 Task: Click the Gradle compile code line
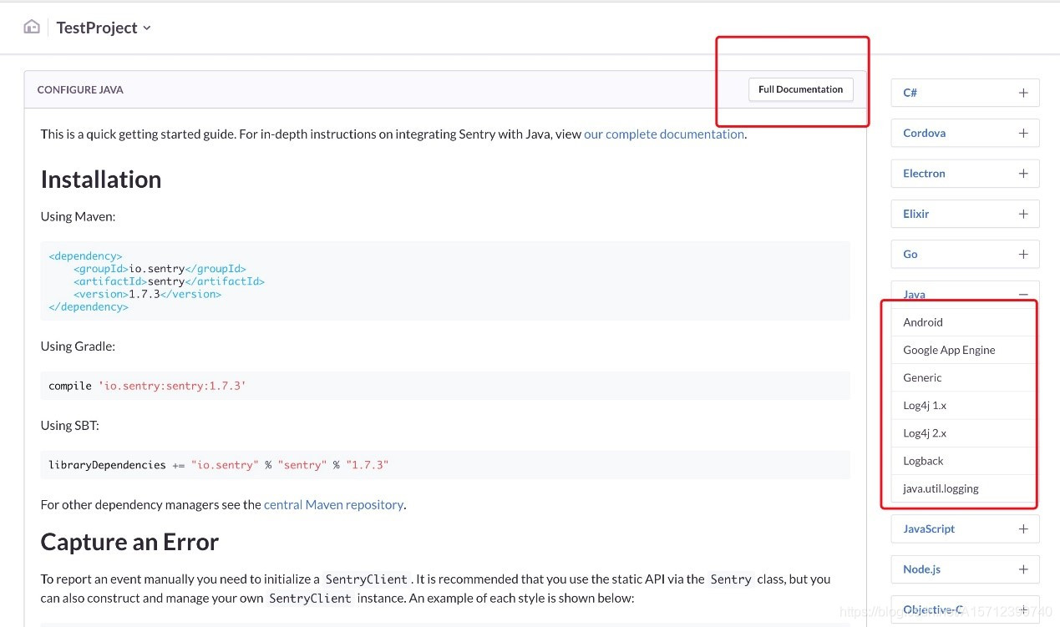pyautogui.click(x=445, y=386)
